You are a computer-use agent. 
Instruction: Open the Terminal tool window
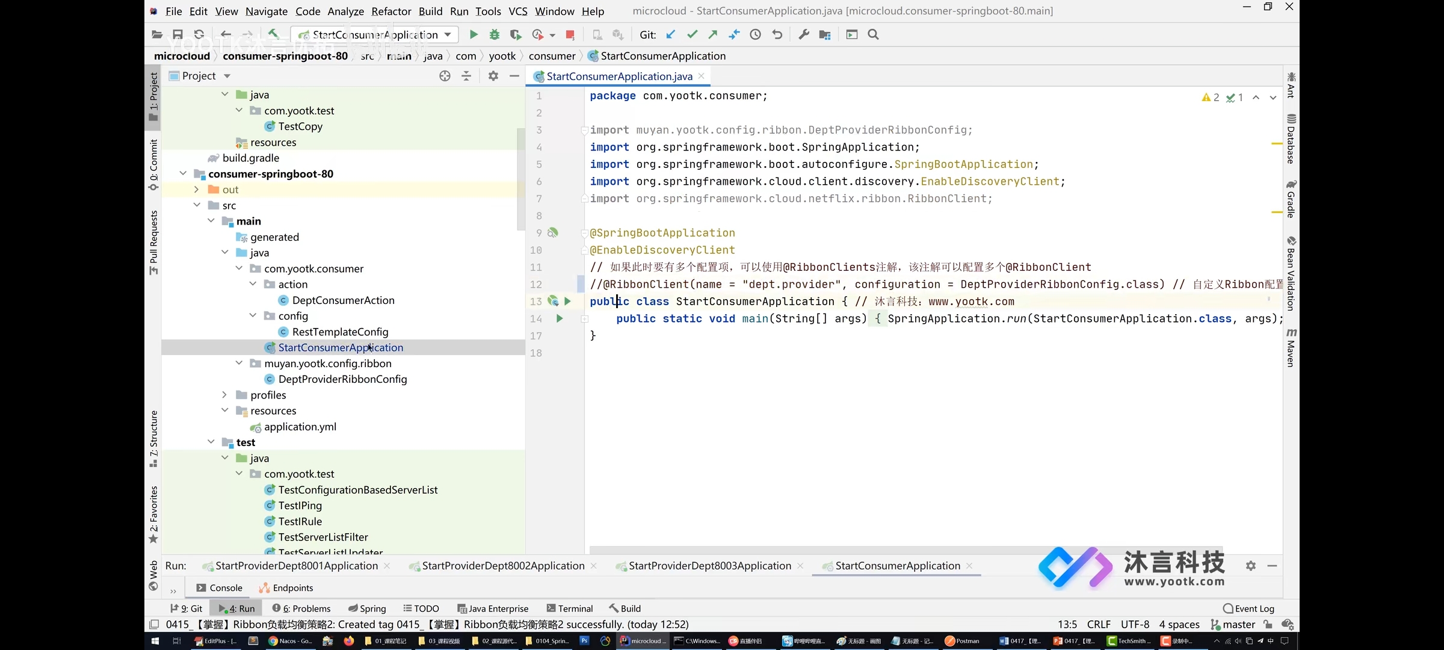point(569,608)
